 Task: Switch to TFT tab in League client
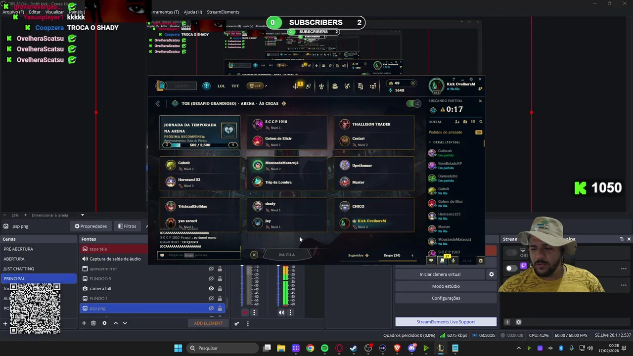(x=235, y=86)
